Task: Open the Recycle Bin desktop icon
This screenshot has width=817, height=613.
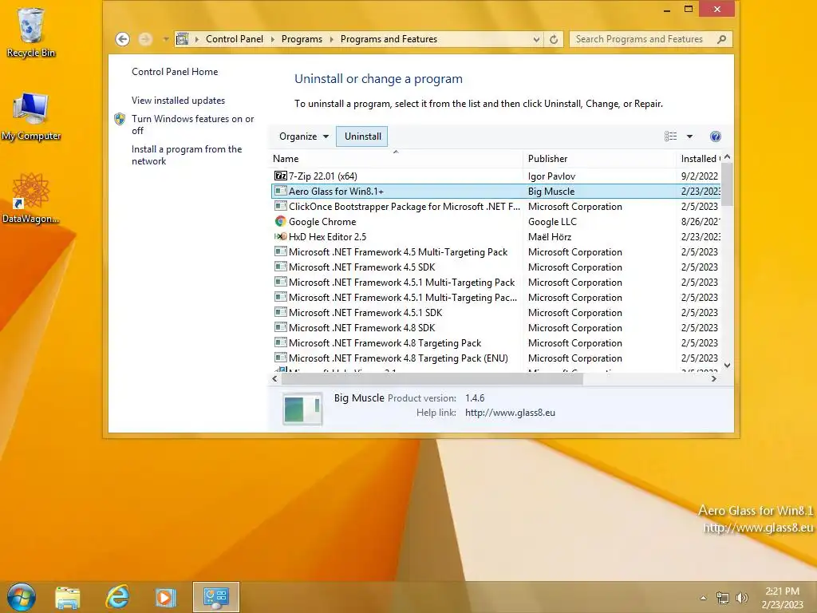Action: (31, 32)
